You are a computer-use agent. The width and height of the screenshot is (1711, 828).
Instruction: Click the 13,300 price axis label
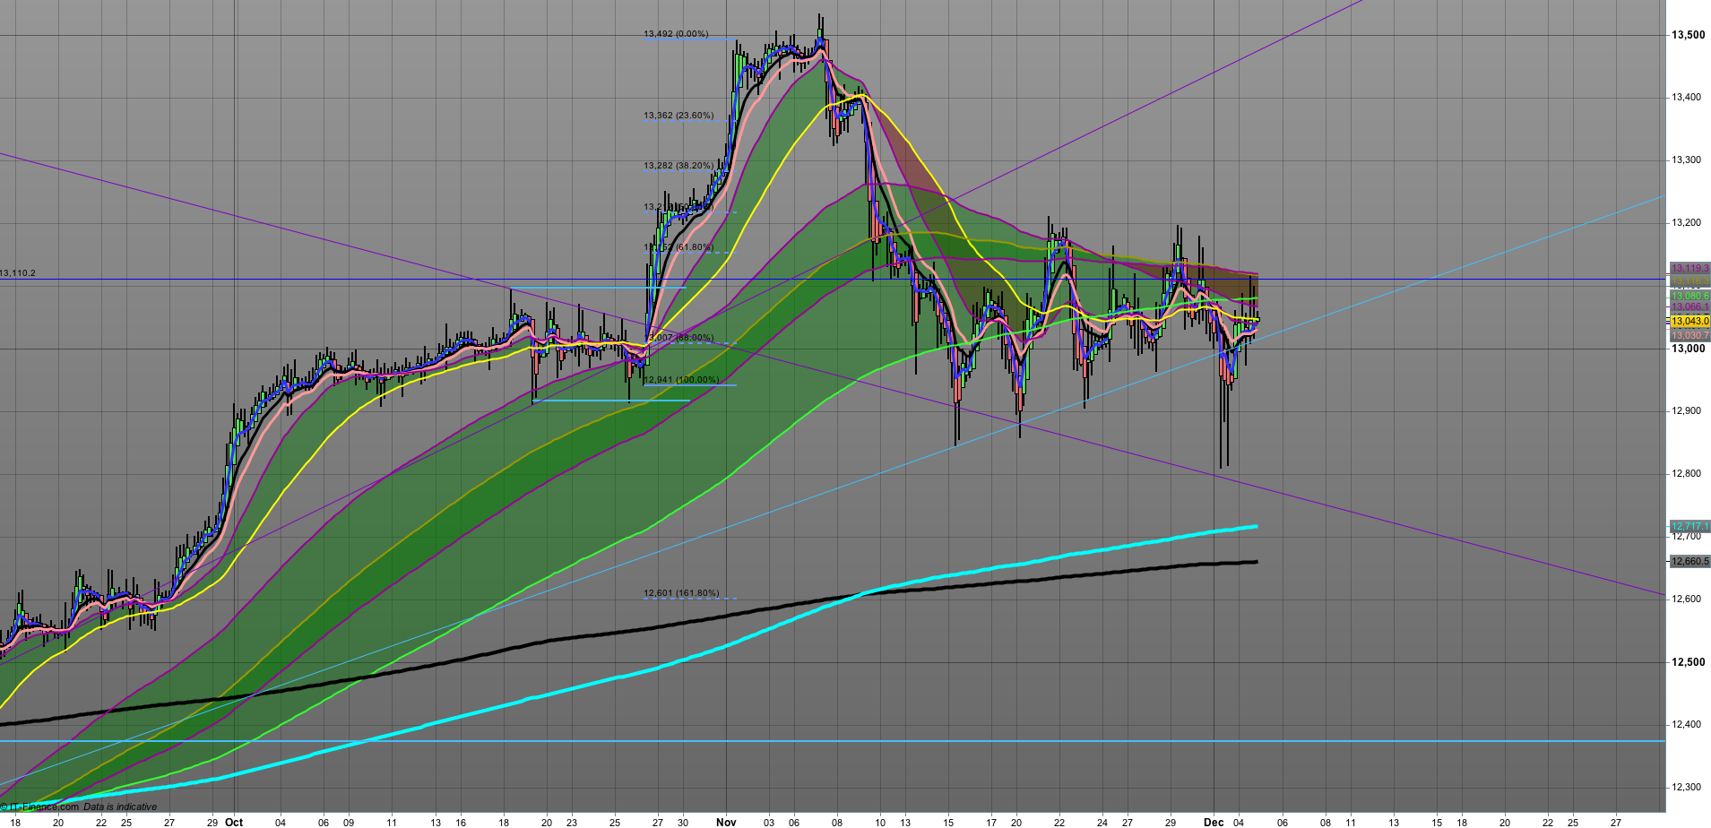(1687, 160)
